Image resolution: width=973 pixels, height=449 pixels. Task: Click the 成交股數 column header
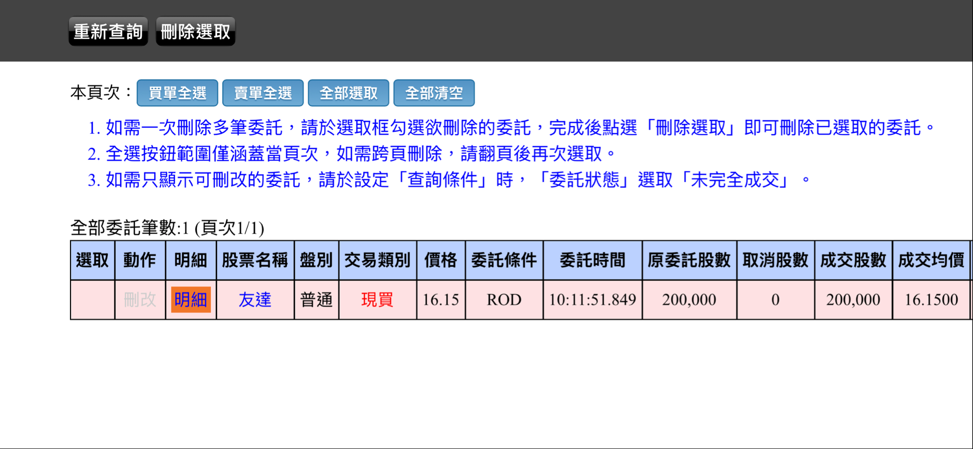point(853,260)
